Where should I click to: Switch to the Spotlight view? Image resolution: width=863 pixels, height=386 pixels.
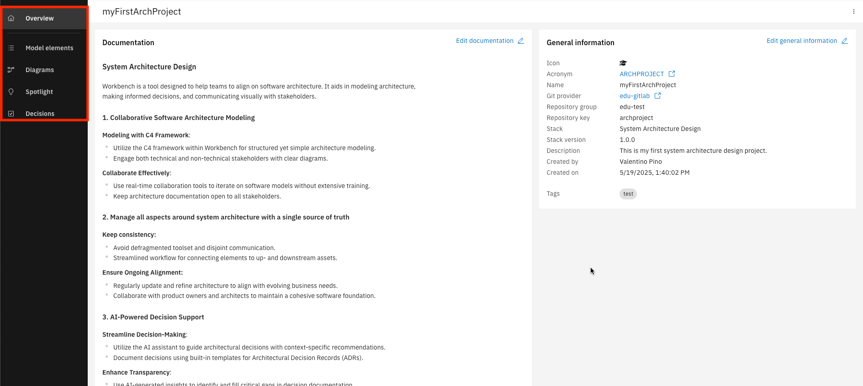click(39, 92)
